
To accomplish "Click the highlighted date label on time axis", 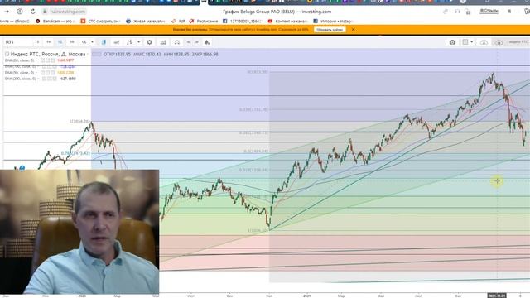I will pyautogui.click(x=497, y=296).
